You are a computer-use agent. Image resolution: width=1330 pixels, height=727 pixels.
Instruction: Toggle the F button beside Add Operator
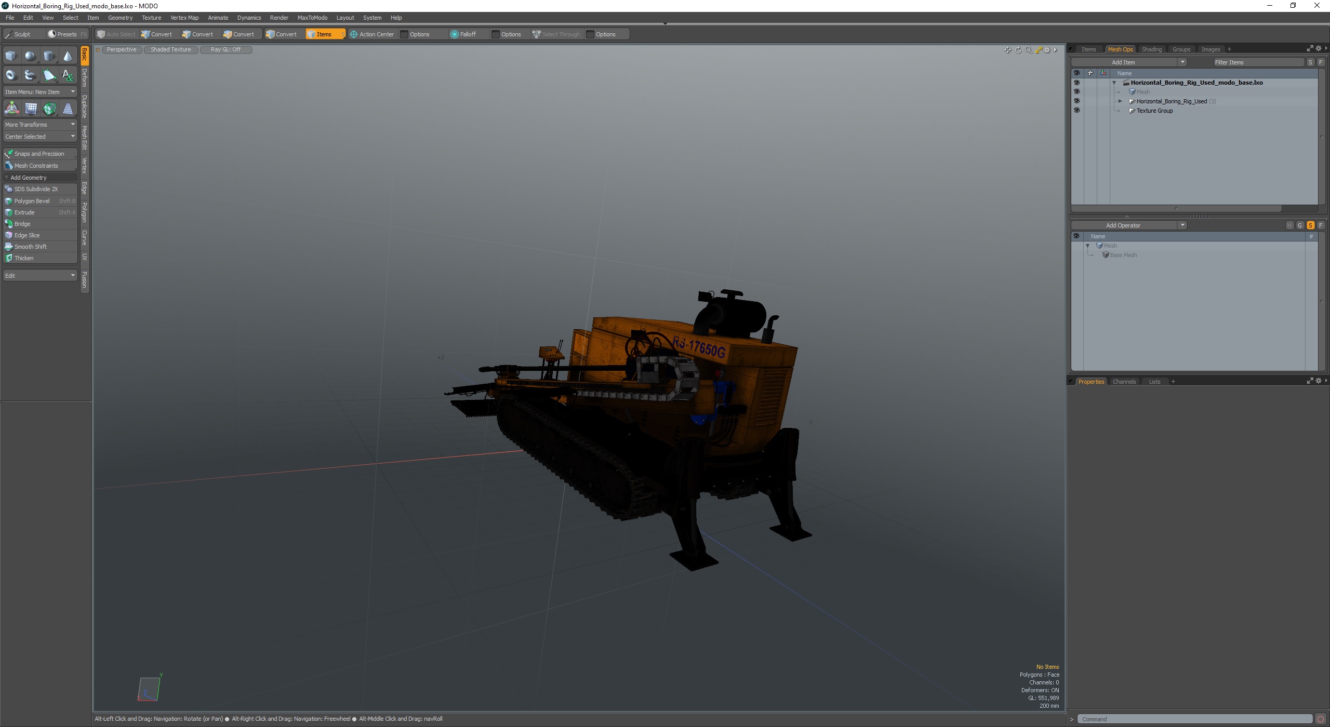[1321, 225]
